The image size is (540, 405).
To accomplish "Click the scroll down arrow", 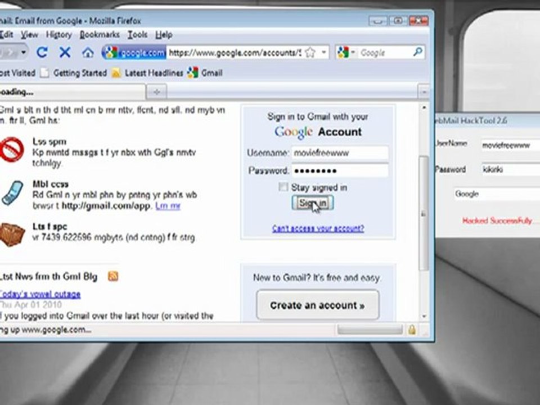I will (x=424, y=316).
